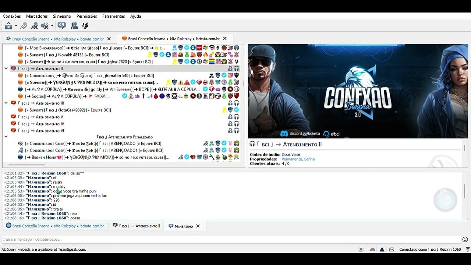The height and width of the screenshot is (265, 471).
Task: Switch to server chat tab at bottom
Action: click(55, 226)
